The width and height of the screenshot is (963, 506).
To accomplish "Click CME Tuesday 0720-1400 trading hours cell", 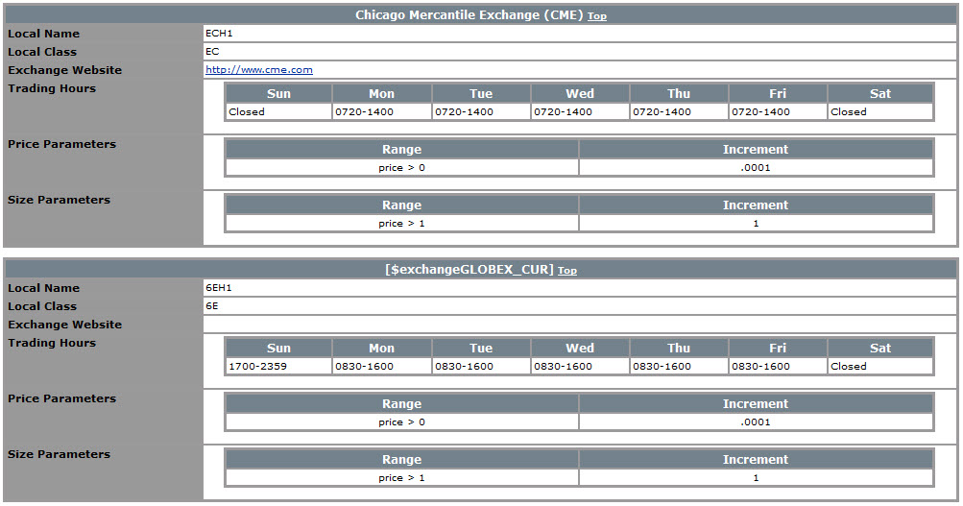I will click(x=482, y=111).
